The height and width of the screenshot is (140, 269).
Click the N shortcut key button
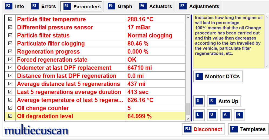(x=240, y=115)
